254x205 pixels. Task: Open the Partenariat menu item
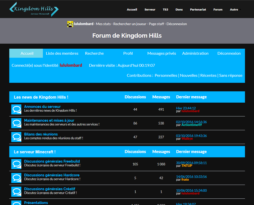point(198,10)
